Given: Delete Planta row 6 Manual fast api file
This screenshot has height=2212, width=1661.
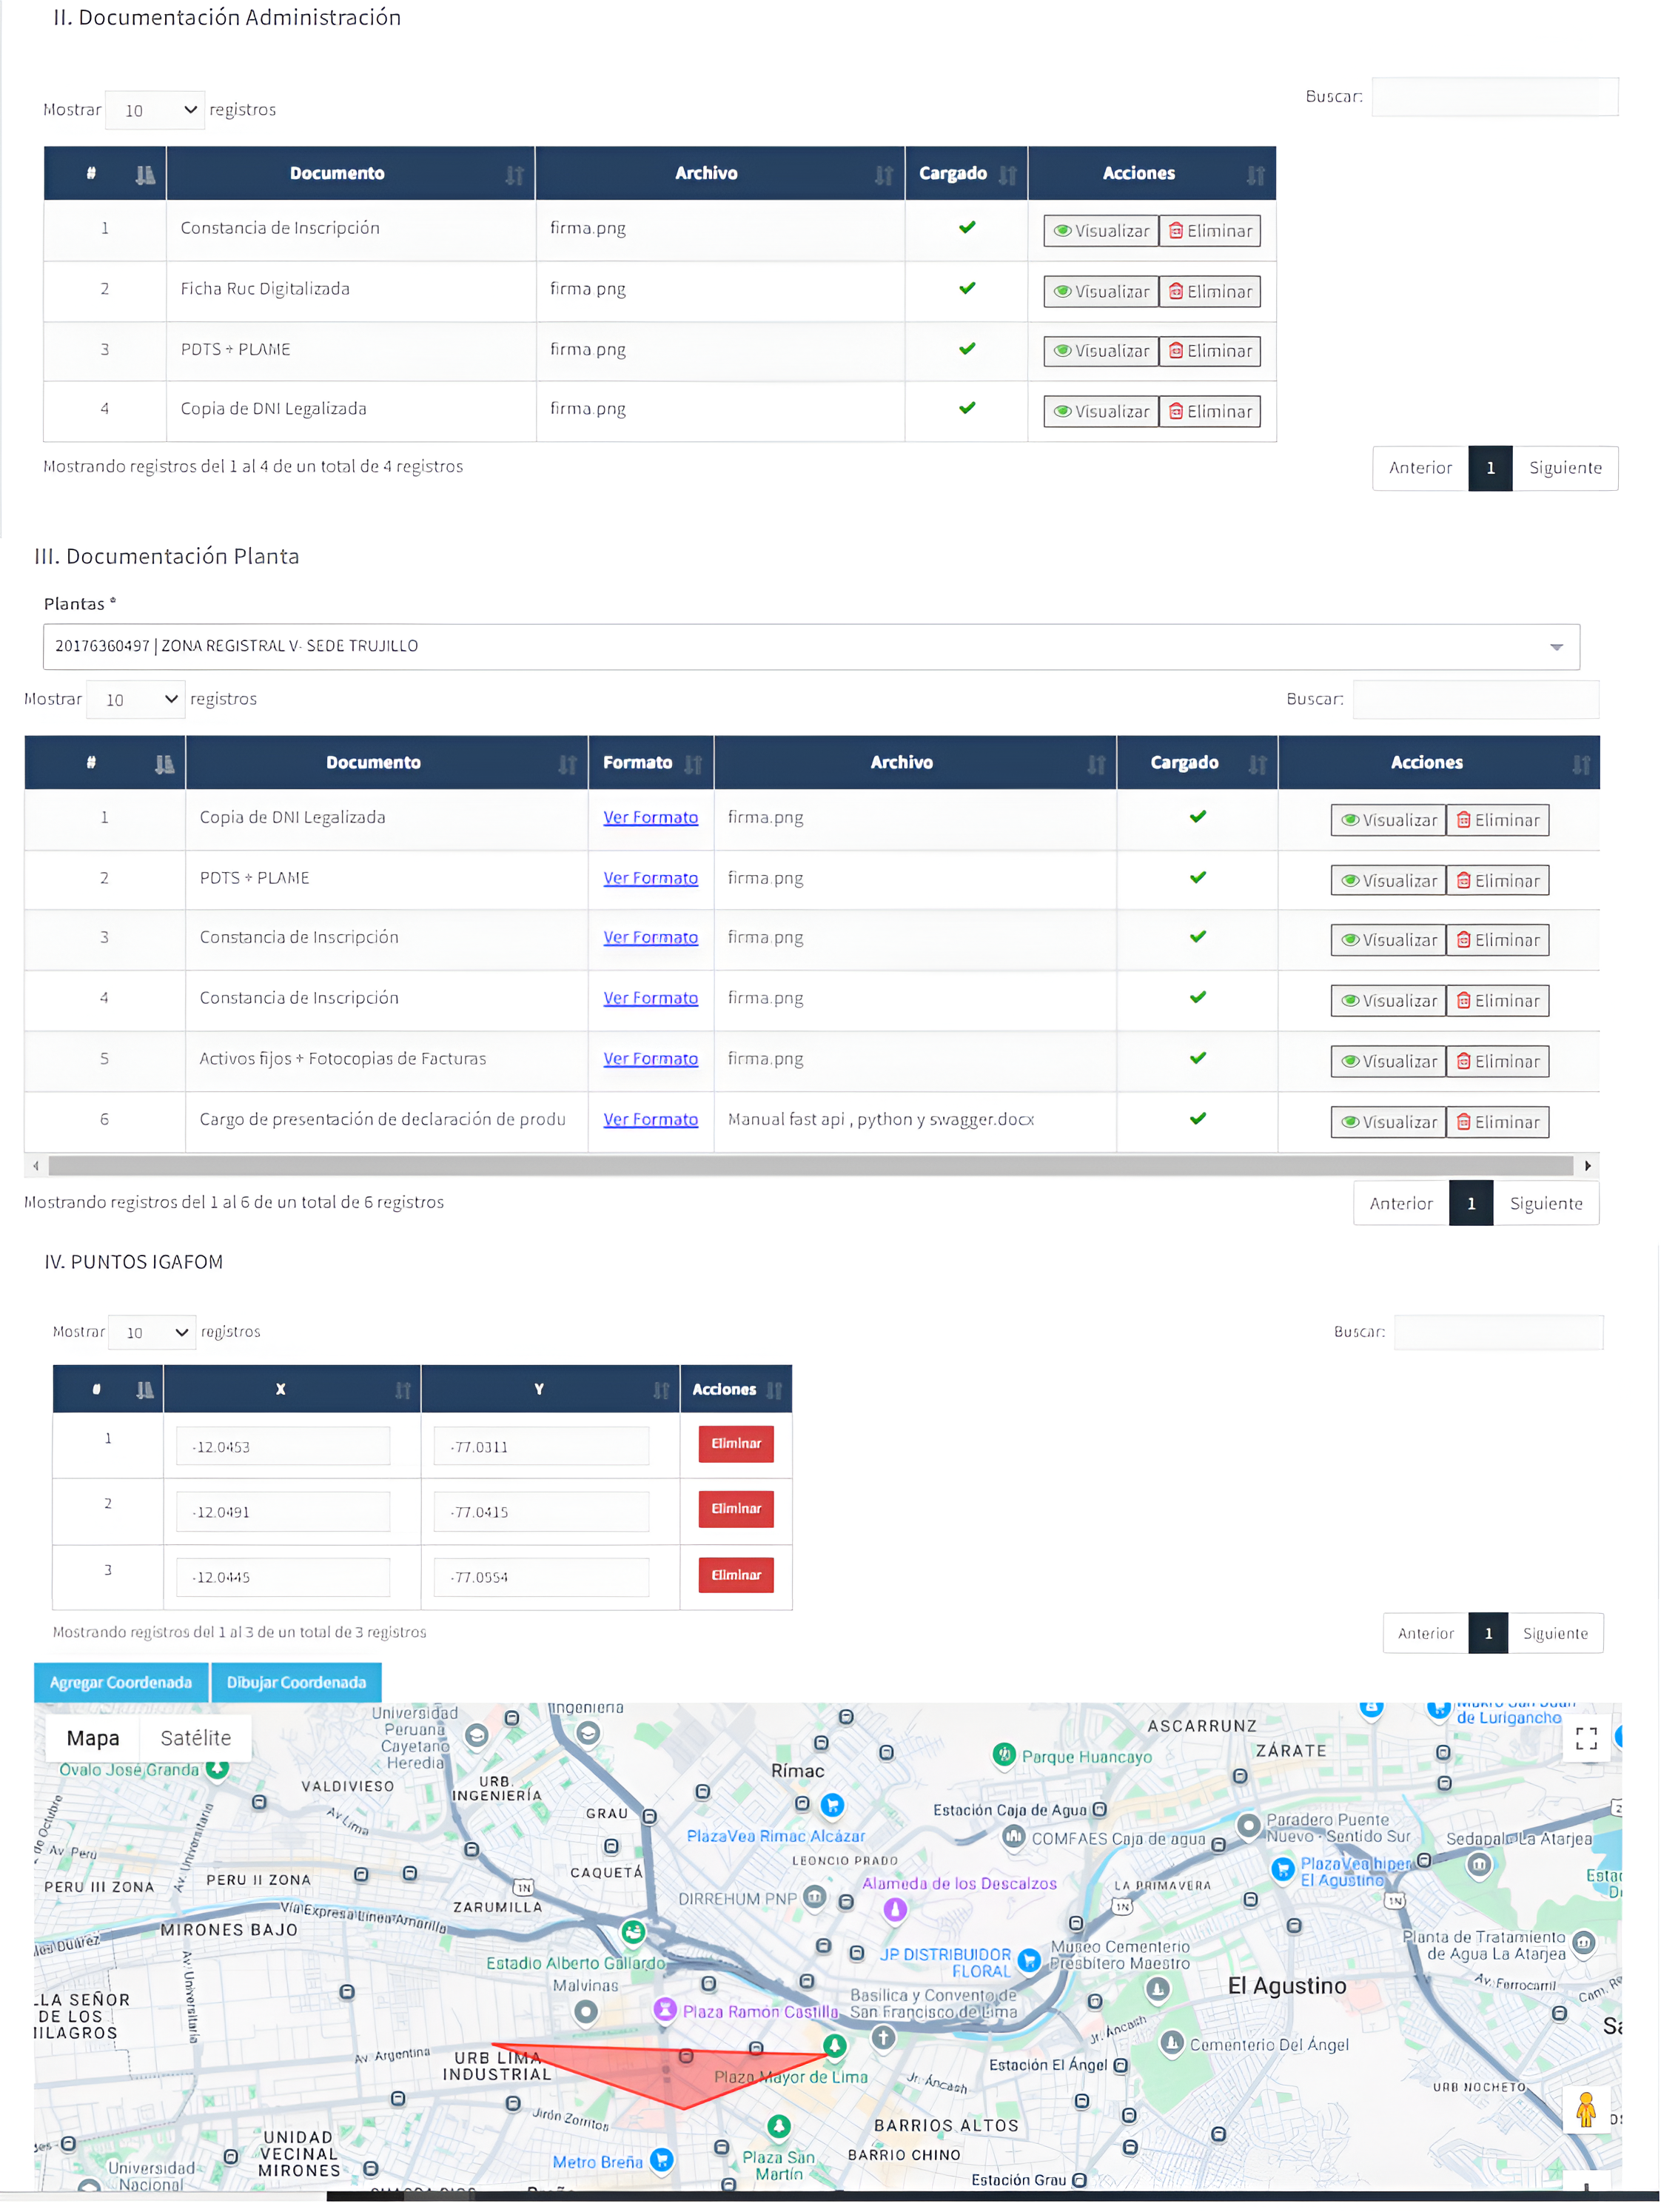Looking at the screenshot, I should 1497,1121.
